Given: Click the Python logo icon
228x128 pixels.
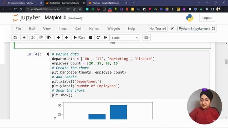Looking at the screenshot, I should tap(190, 18).
